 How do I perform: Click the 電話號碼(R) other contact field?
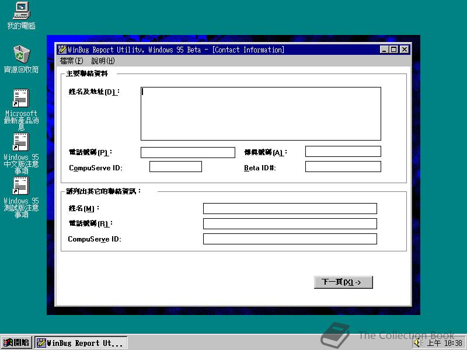click(290, 224)
